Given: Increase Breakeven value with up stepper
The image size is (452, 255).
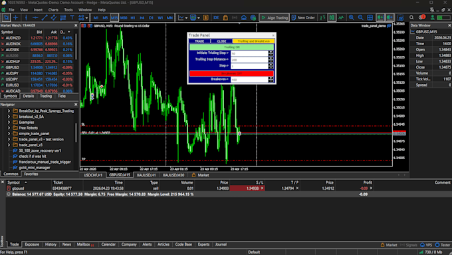Looking at the screenshot, I should point(271,78).
